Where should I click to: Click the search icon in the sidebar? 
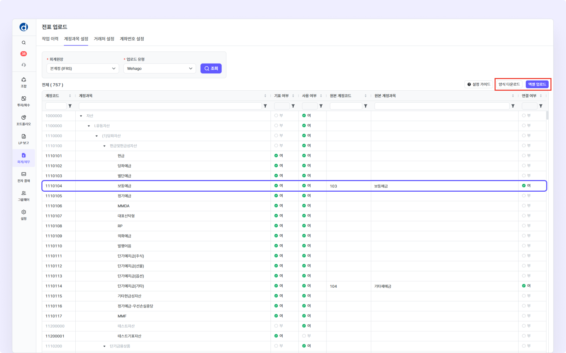click(x=24, y=43)
